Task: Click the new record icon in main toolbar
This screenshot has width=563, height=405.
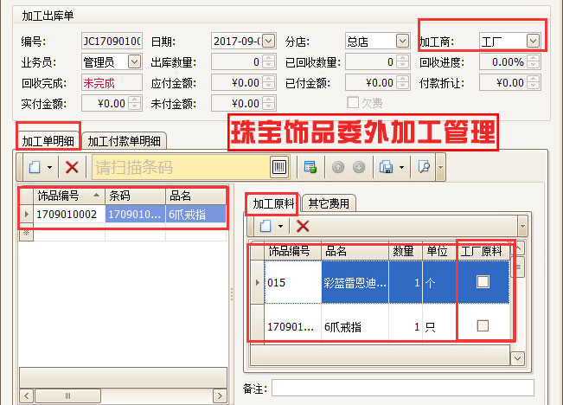Action: 34,166
